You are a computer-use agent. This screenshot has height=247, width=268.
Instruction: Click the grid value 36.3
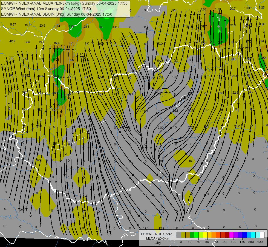pos(55,93)
